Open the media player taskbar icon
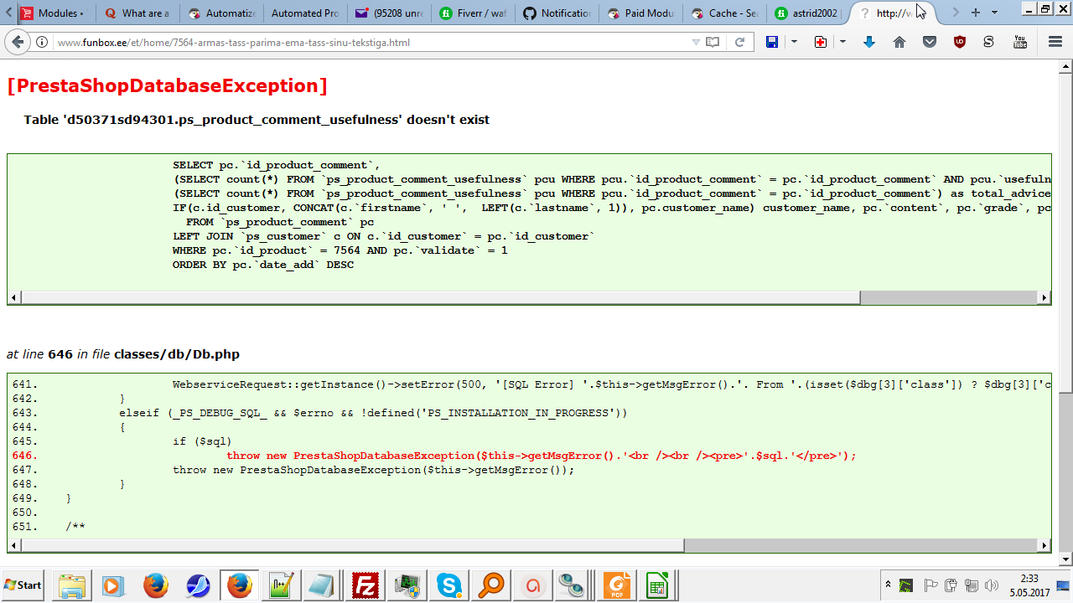 coord(113,585)
